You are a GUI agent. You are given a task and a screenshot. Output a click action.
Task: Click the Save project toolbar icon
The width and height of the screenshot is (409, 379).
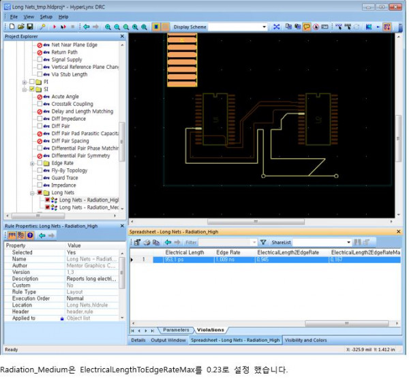(x=30, y=27)
